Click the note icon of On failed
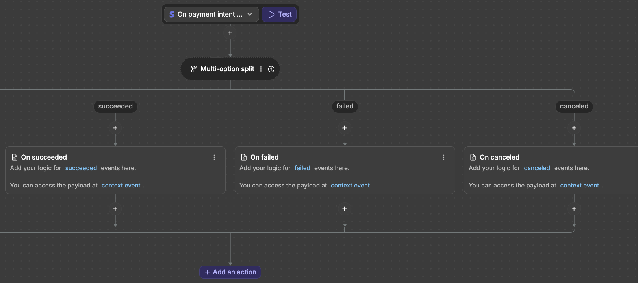Image resolution: width=638 pixels, height=283 pixels. coord(244,157)
